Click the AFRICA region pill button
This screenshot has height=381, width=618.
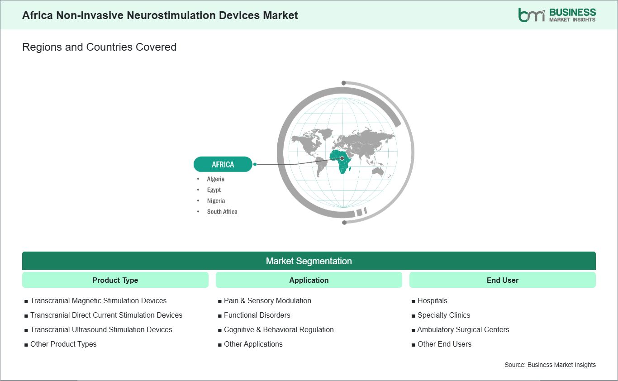[x=223, y=164]
